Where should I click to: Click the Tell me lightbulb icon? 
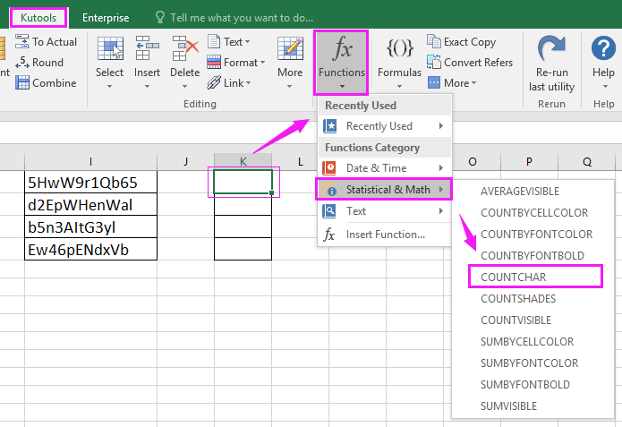pyautogui.click(x=159, y=18)
